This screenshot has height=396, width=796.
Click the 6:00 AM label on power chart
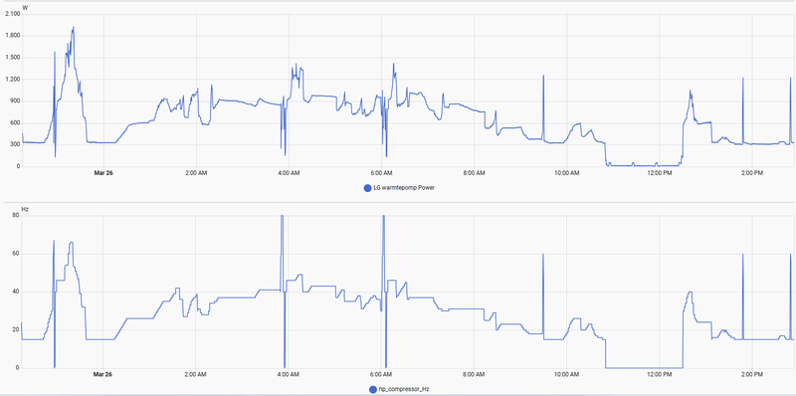pos(382,173)
